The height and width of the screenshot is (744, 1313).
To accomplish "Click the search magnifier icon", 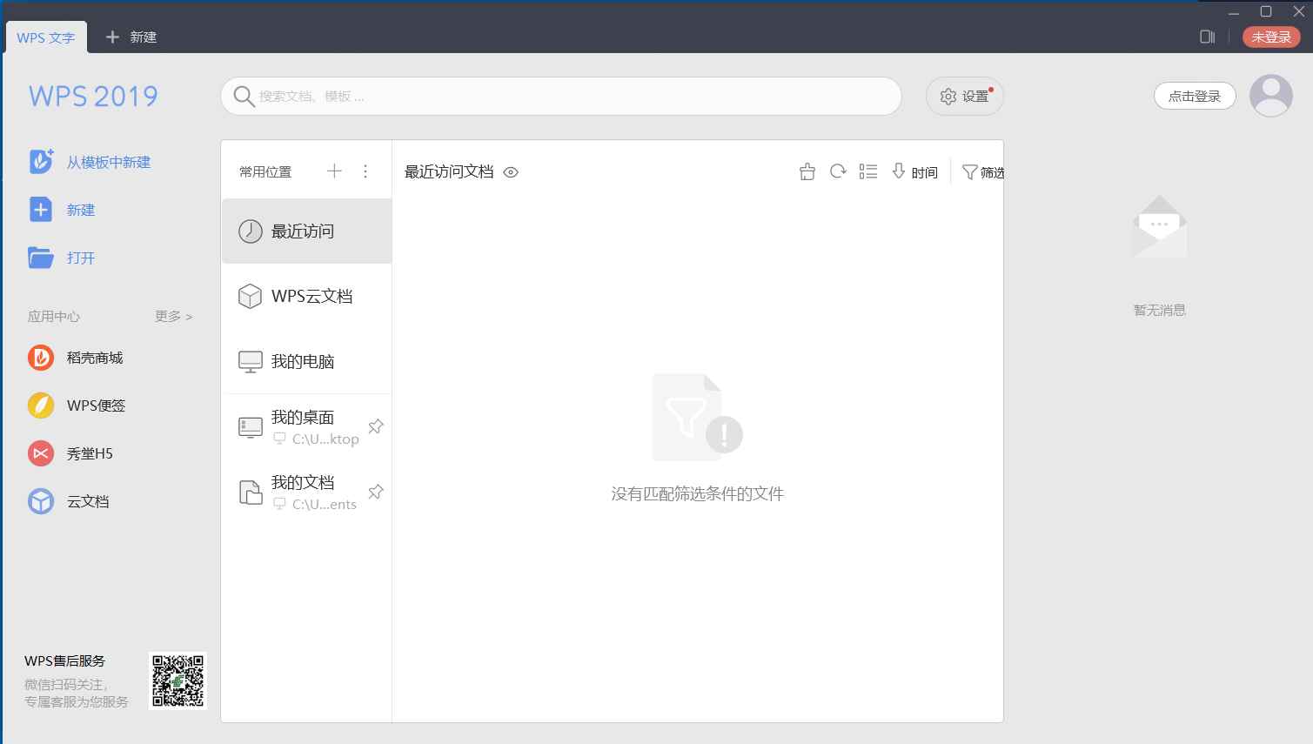I will pyautogui.click(x=244, y=96).
